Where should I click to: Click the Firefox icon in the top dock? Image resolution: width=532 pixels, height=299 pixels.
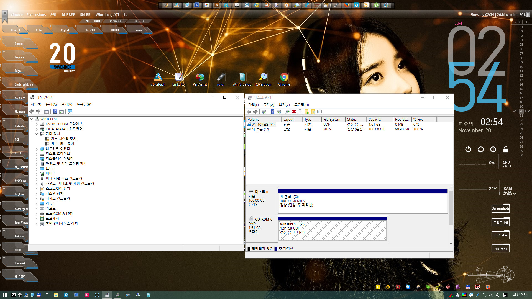(346, 5)
